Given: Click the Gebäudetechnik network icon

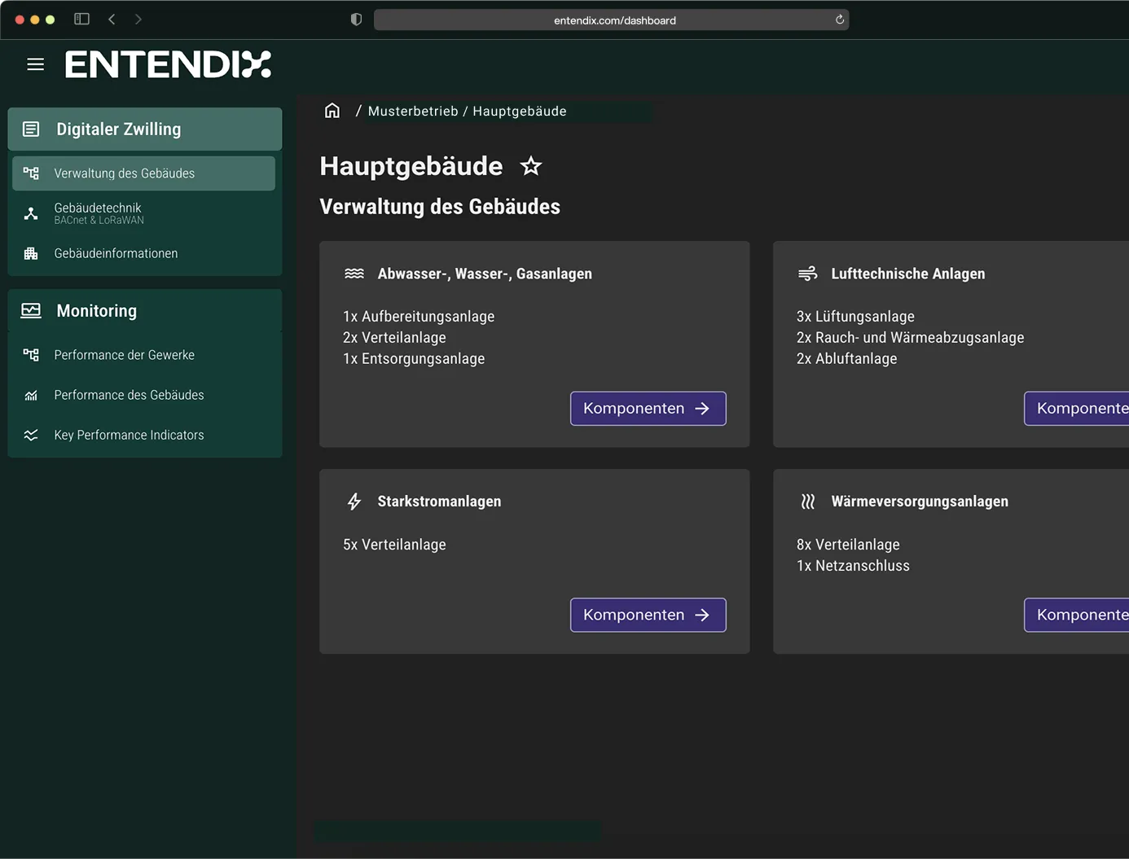Looking at the screenshot, I should tap(31, 213).
